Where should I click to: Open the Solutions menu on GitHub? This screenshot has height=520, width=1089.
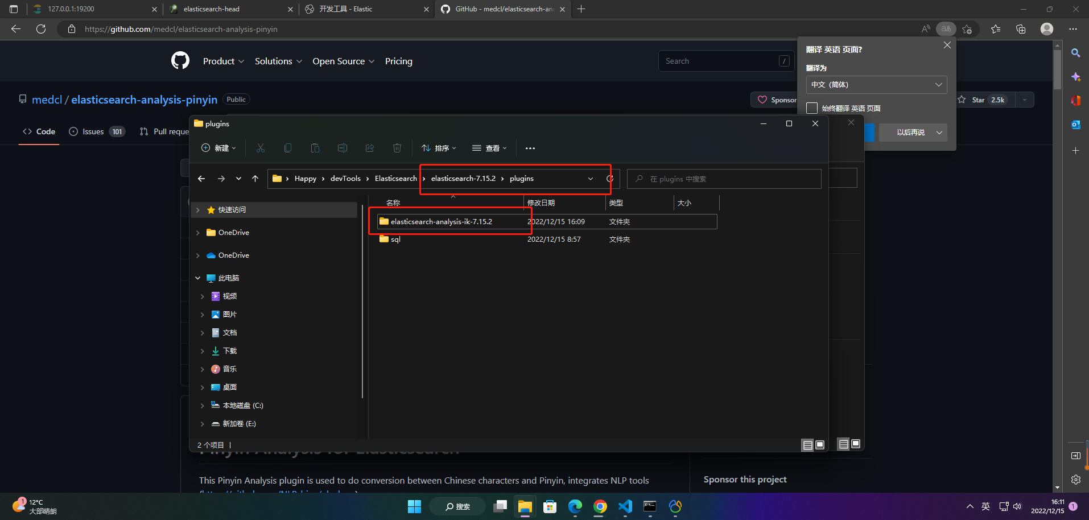coord(278,61)
